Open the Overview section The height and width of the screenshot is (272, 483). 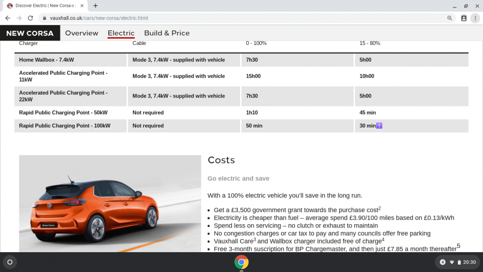pyautogui.click(x=82, y=33)
